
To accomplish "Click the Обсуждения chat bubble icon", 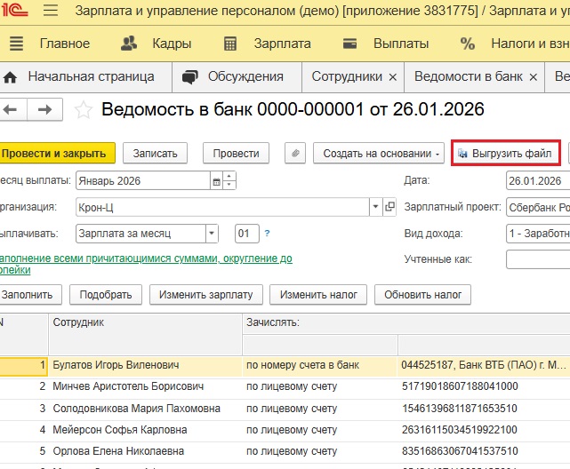I will pos(190,77).
